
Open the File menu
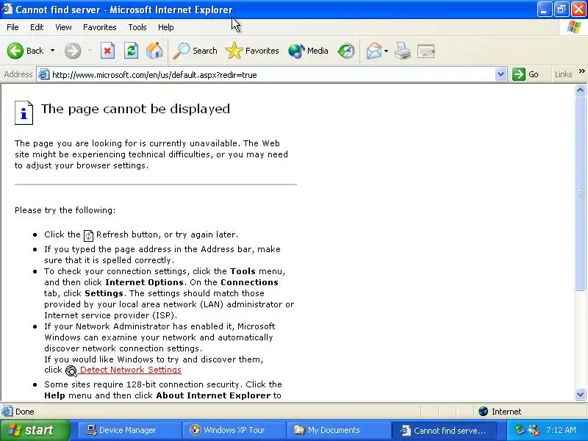click(12, 27)
